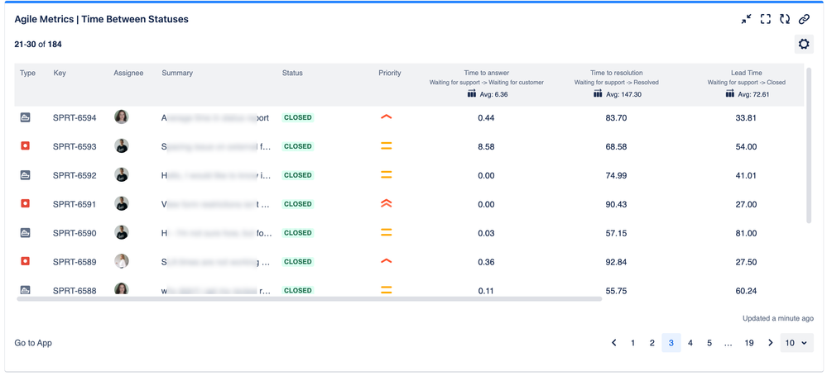
Task: Go to the next page arrow
Action: point(771,343)
